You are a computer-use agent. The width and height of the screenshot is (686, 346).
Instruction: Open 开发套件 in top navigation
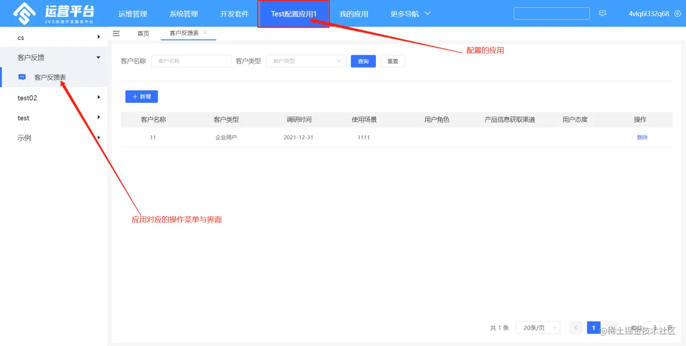pyautogui.click(x=234, y=14)
